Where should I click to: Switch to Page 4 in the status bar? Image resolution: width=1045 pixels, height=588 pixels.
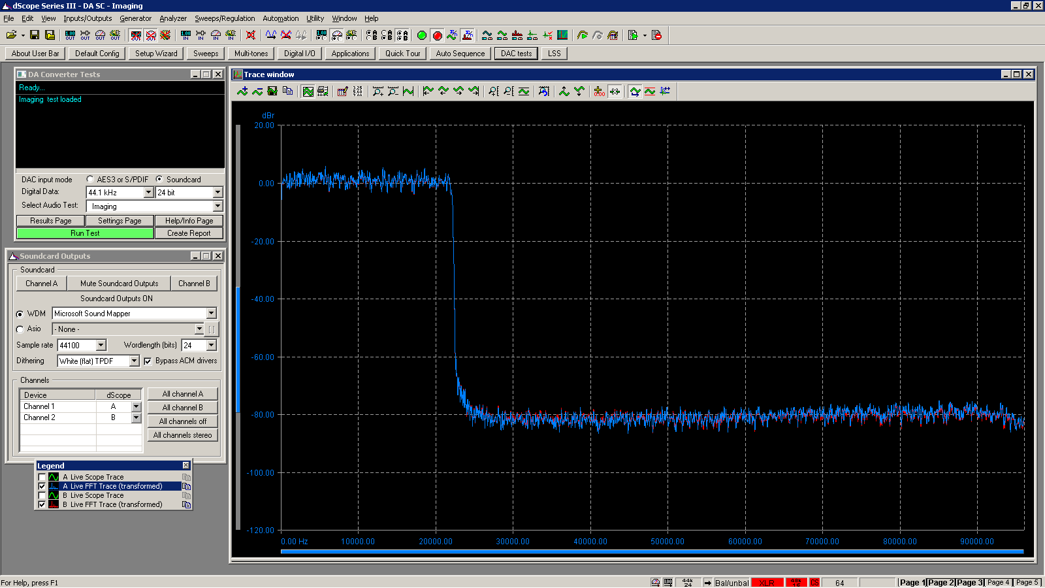coord(998,582)
